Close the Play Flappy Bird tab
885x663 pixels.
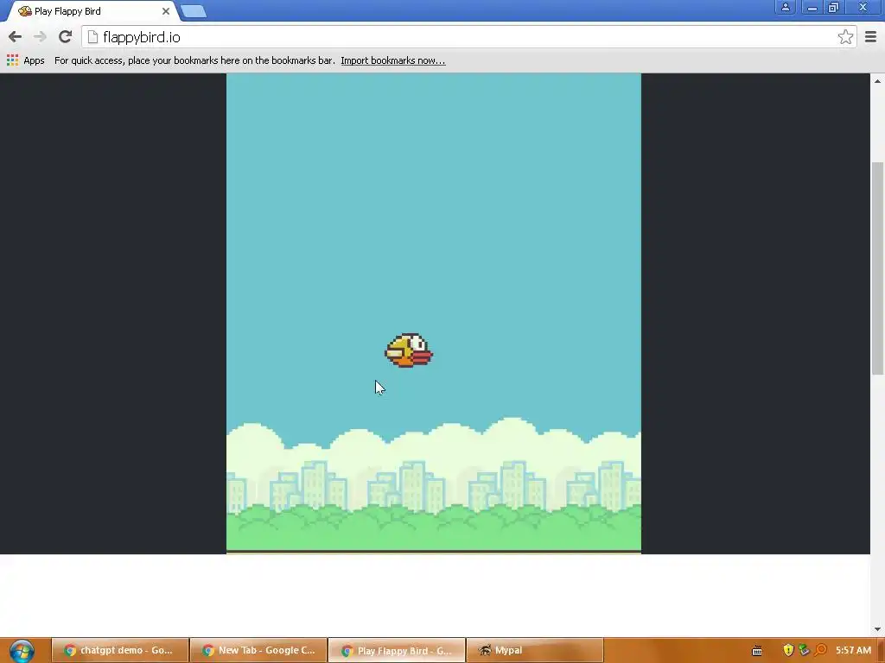166,11
